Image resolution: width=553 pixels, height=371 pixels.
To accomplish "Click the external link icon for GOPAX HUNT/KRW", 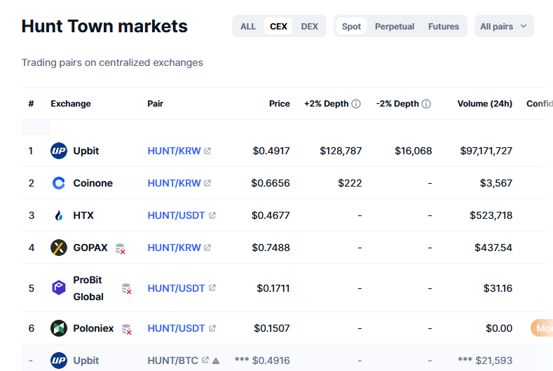I will pyautogui.click(x=207, y=248).
